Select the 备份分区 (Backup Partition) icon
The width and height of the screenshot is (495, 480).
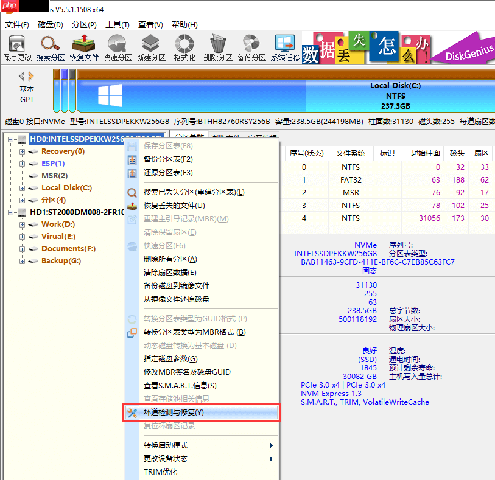coord(249,47)
